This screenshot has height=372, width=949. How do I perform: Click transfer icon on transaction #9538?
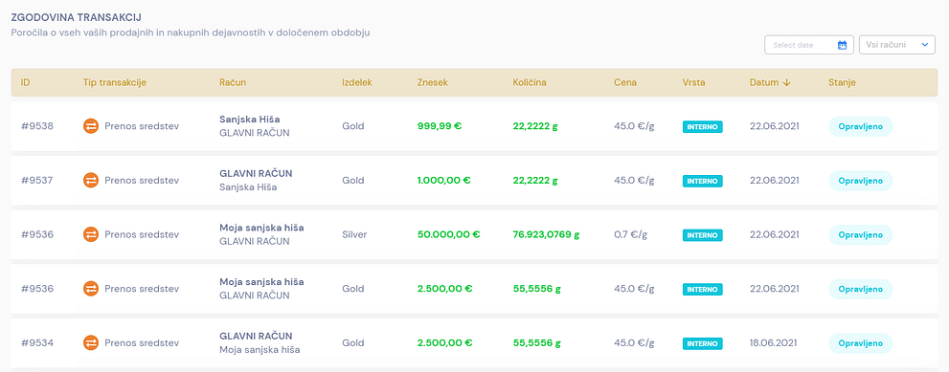90,126
